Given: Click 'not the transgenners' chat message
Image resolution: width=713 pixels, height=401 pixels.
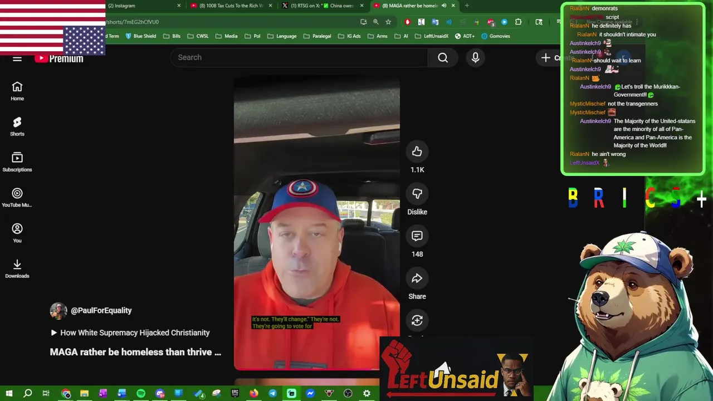Looking at the screenshot, I should click(x=633, y=104).
